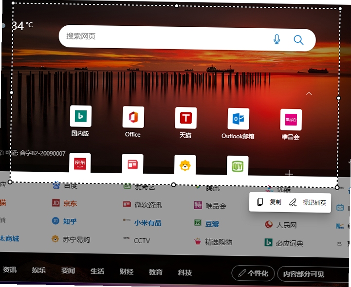Open the 天猫 quick link tile

[186, 118]
